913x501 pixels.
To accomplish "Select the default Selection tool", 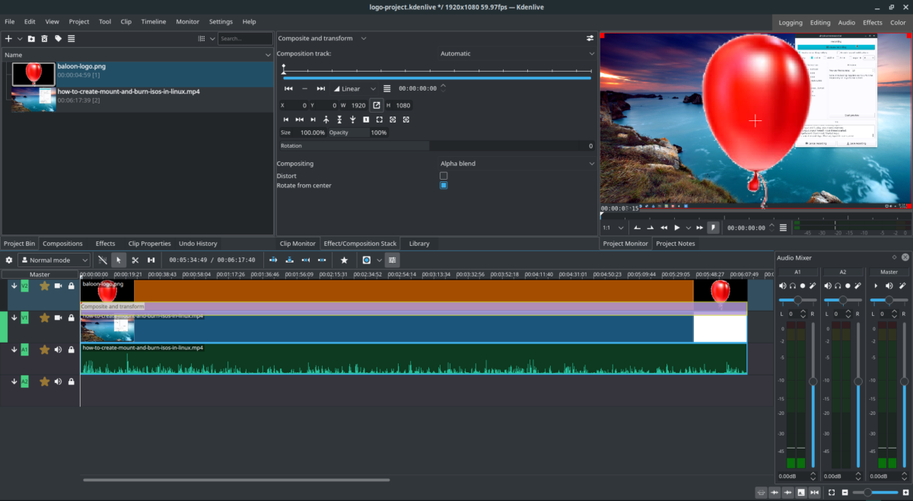I will pos(119,260).
